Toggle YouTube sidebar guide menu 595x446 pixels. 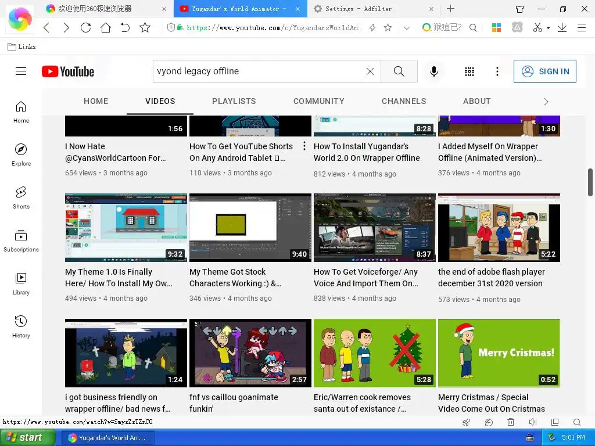21,71
